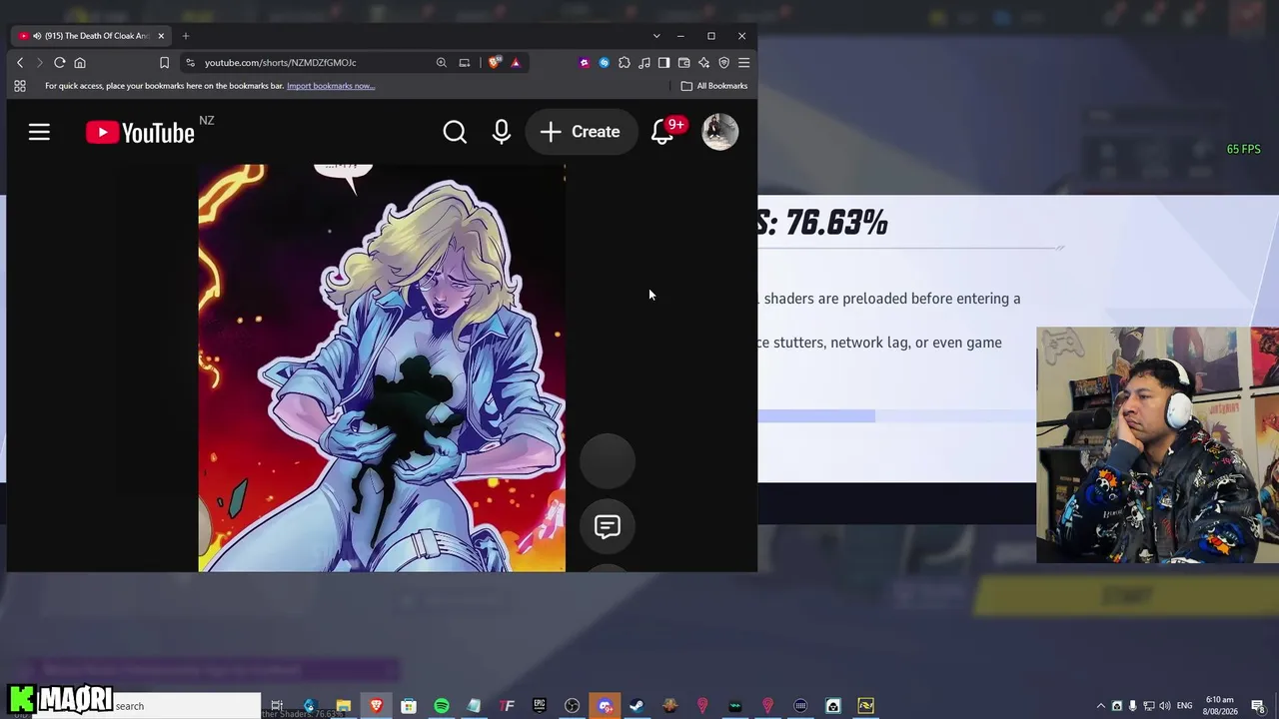Image resolution: width=1279 pixels, height=719 pixels.
Task: Open the microphone tray icon
Action: click(1133, 706)
